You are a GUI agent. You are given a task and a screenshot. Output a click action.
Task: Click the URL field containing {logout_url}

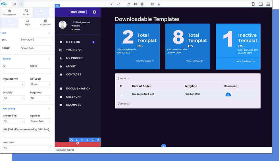[36, 40]
